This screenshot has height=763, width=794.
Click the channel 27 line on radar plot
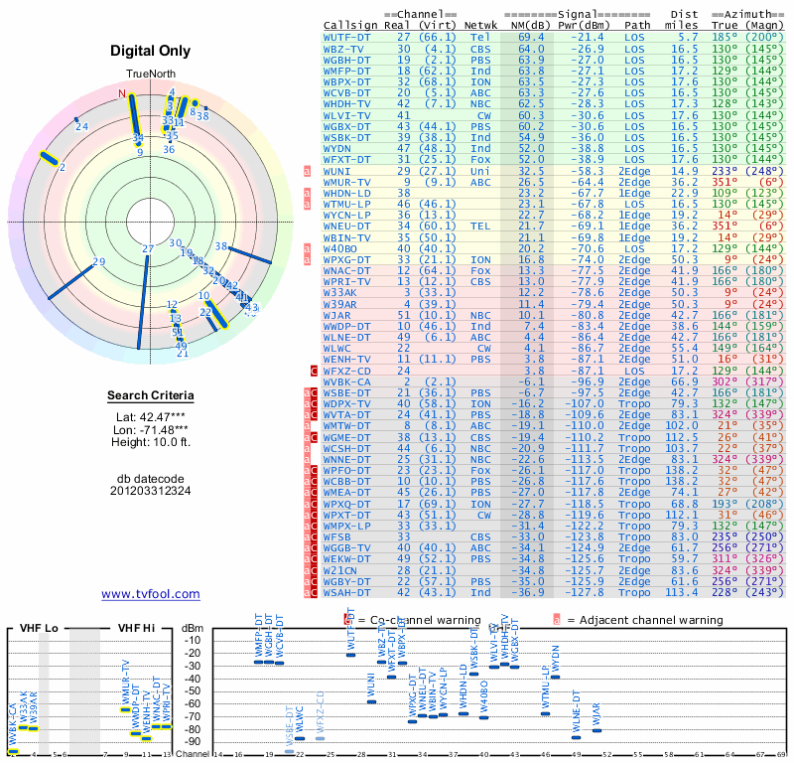coord(143,302)
